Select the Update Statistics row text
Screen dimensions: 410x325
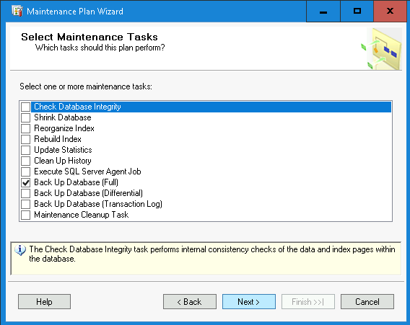[x=63, y=150]
